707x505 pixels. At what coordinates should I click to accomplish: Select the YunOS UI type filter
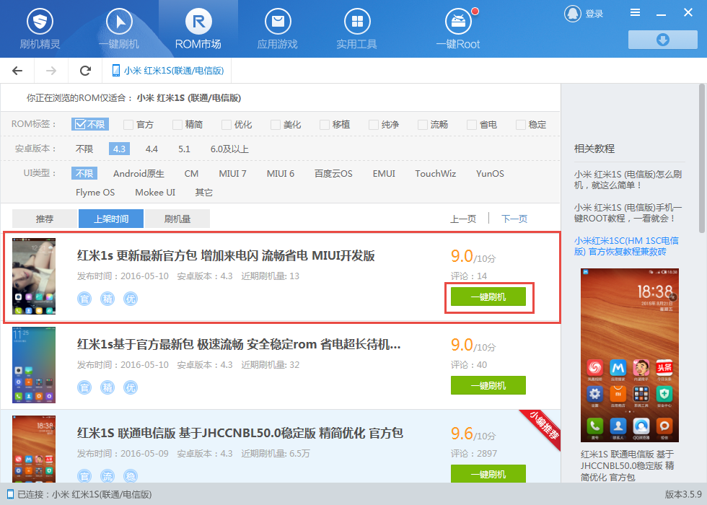click(x=490, y=174)
